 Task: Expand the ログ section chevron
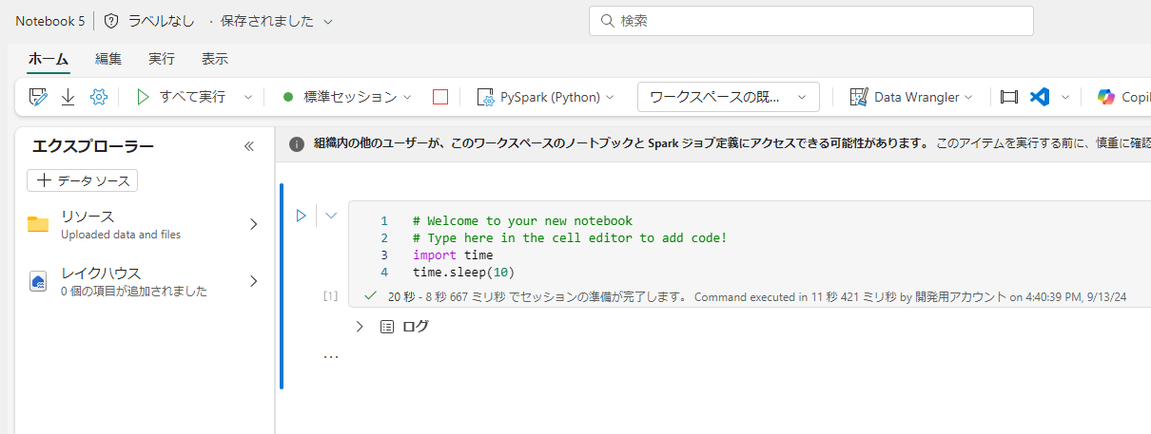pyautogui.click(x=360, y=326)
